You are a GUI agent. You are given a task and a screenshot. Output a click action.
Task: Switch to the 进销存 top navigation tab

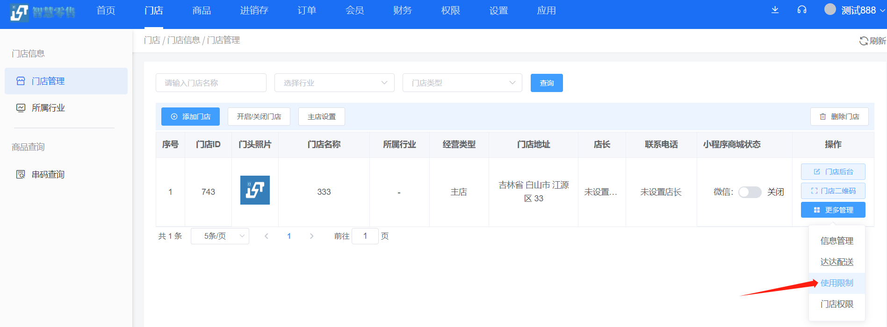tap(254, 11)
